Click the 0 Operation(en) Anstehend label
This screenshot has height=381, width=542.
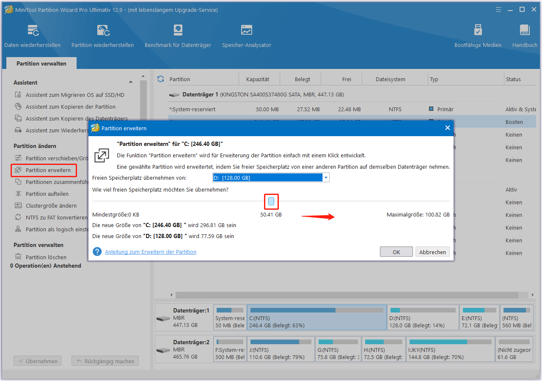click(x=46, y=266)
